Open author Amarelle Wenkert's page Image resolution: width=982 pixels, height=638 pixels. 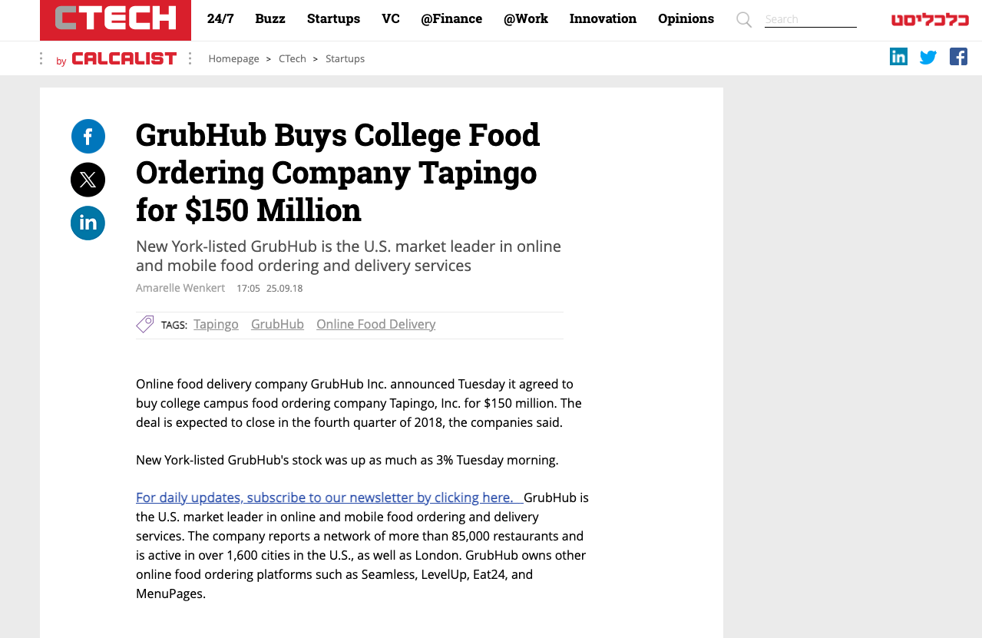[x=180, y=288]
